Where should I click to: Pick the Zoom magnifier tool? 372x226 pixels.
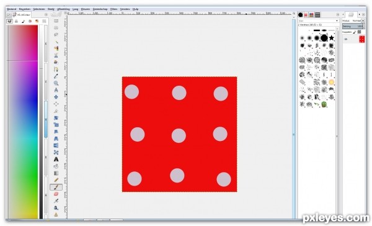[x=56, y=83]
